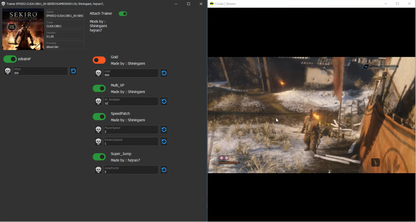Disable the infinitHP toggle
The image size is (416, 222).
point(10,59)
